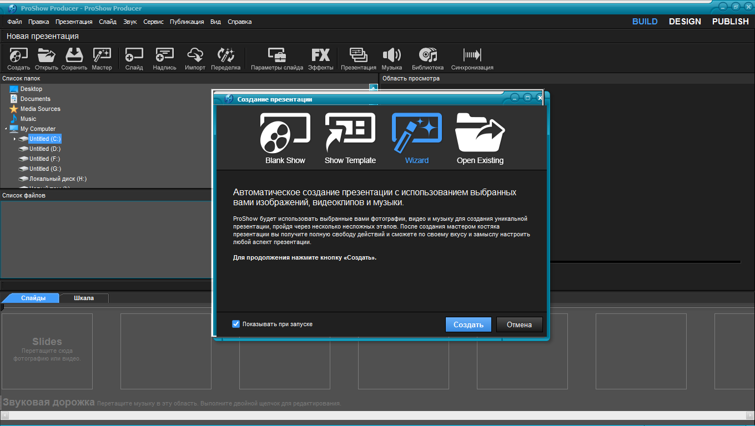The height and width of the screenshot is (426, 755).
Task: Open the Справка menu
Action: point(239,22)
